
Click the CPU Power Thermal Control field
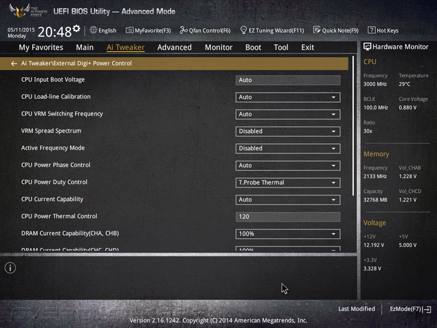(x=288, y=217)
